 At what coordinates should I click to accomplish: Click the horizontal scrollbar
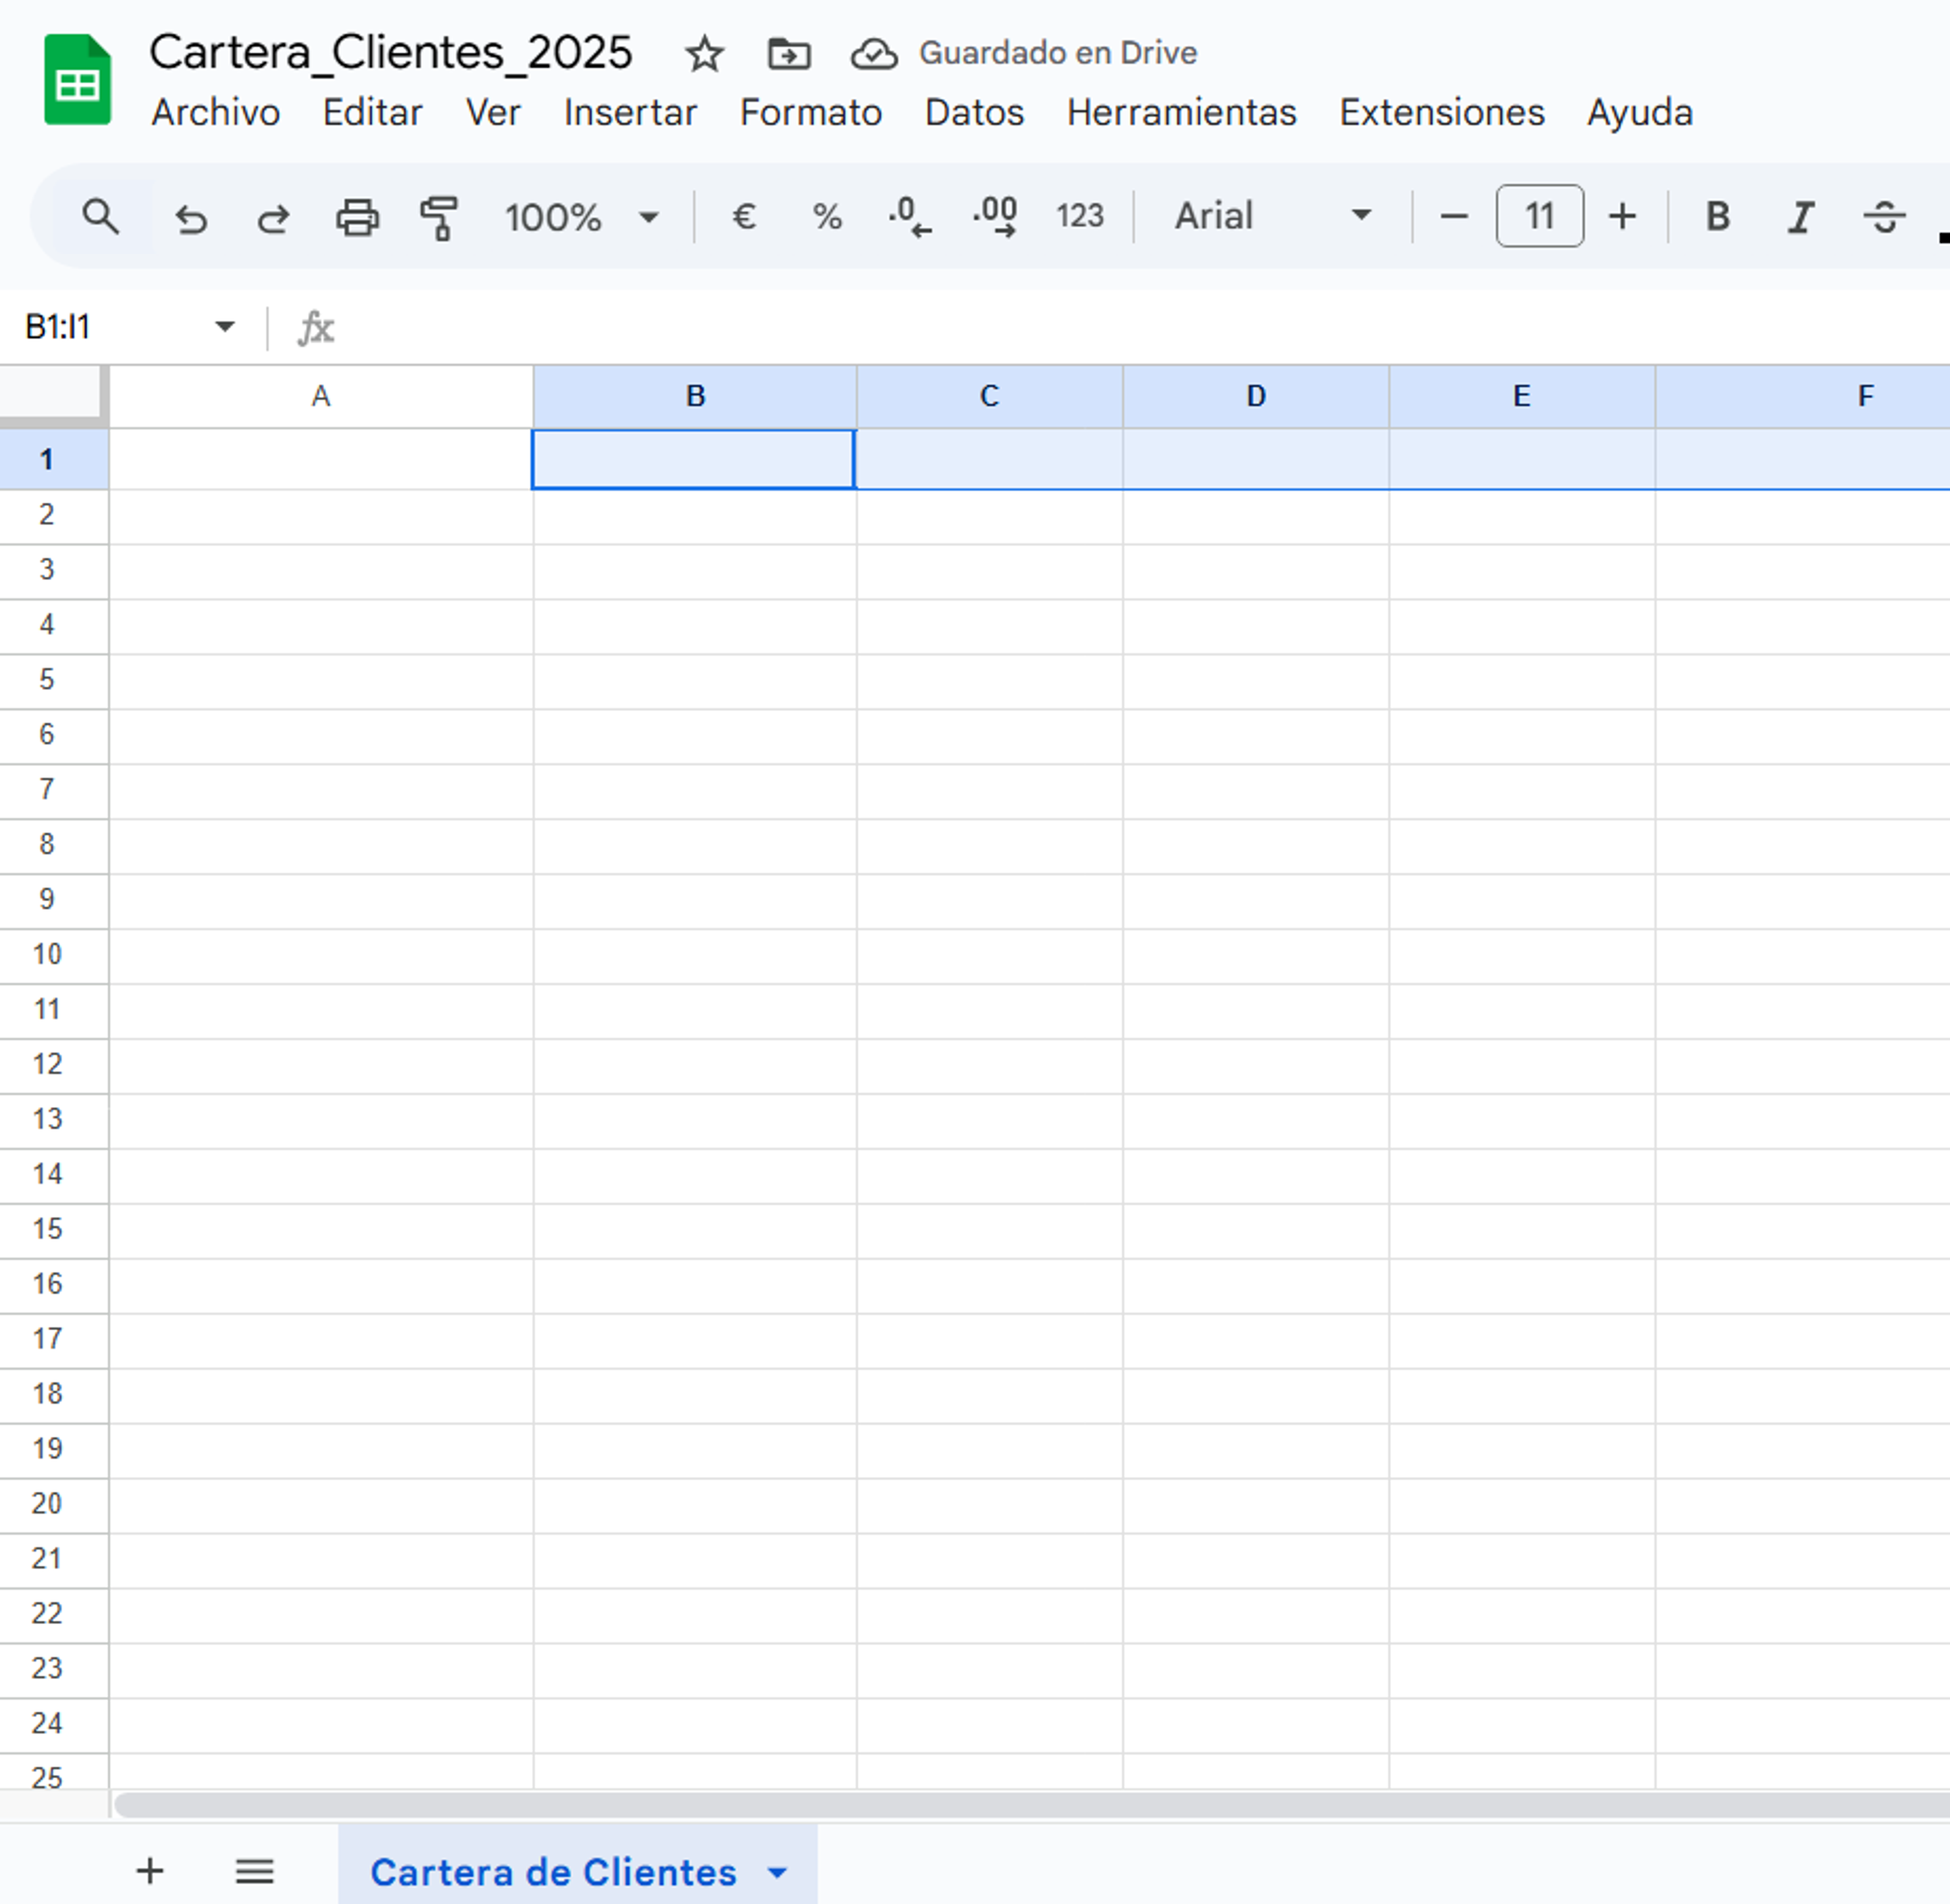coord(1031,1805)
